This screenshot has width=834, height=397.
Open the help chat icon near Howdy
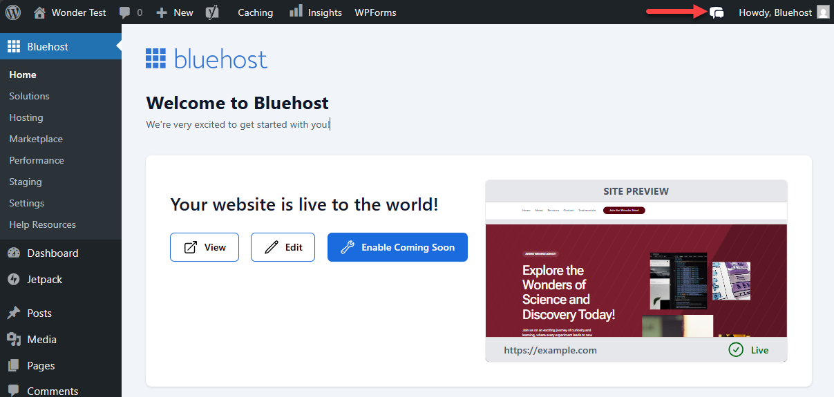[717, 12]
